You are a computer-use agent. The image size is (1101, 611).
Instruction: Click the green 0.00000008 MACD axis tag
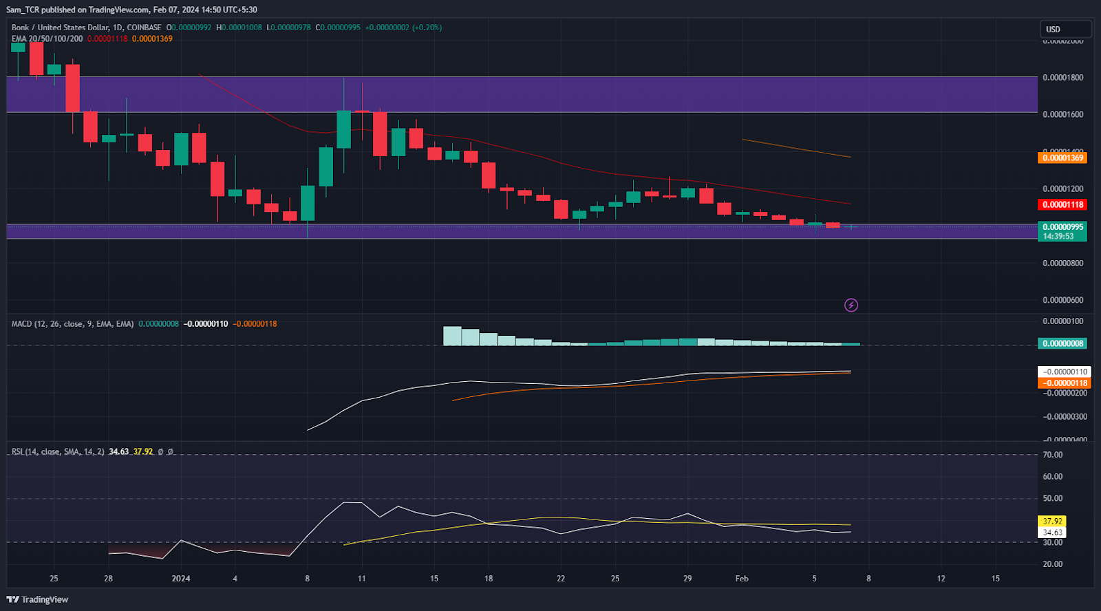coord(1062,343)
